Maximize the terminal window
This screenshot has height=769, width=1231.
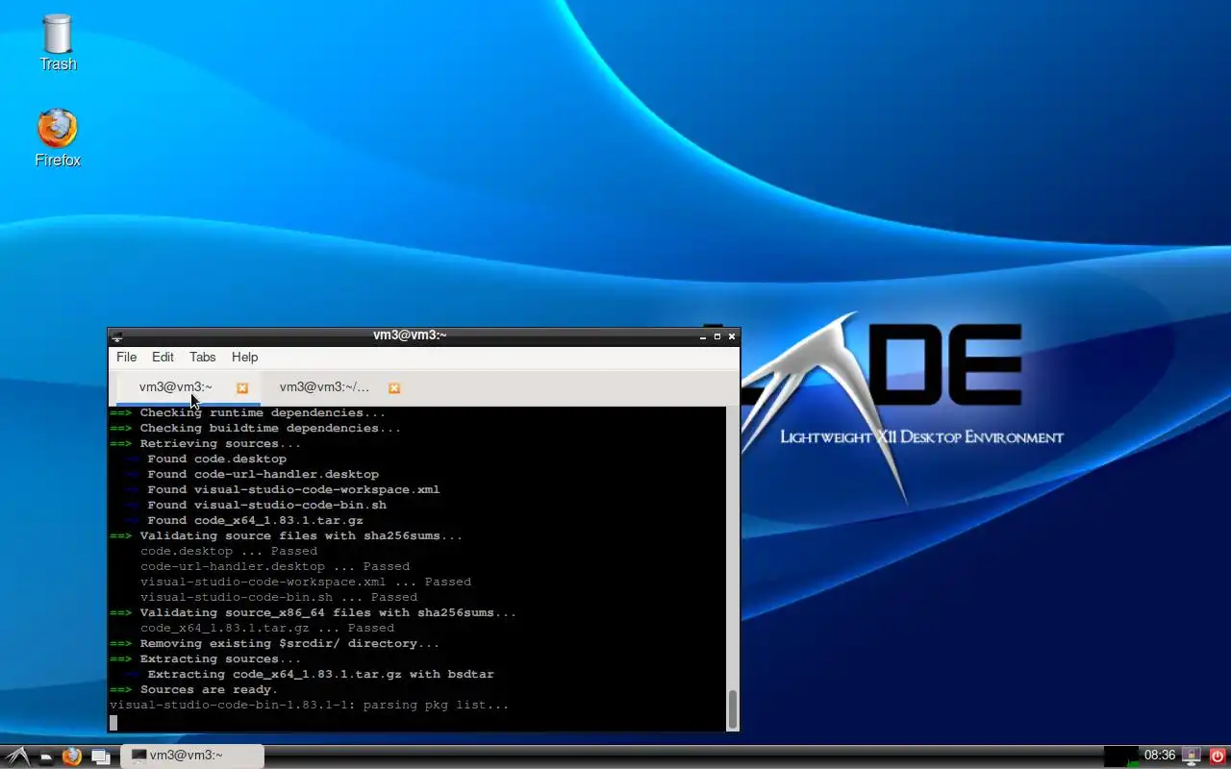tap(717, 336)
